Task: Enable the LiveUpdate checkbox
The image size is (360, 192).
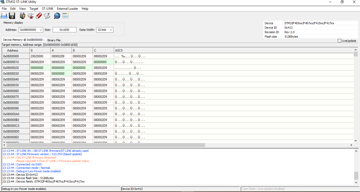Action: [339, 41]
